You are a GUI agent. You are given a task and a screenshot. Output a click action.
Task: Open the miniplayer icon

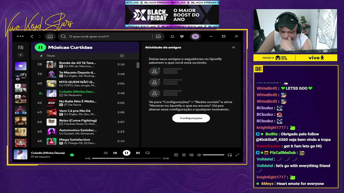click(x=230, y=155)
